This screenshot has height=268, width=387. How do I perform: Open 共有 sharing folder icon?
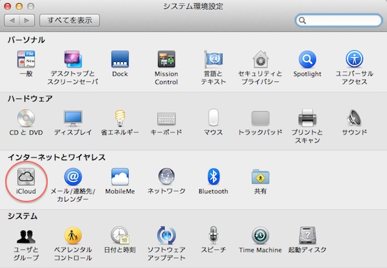(x=261, y=176)
